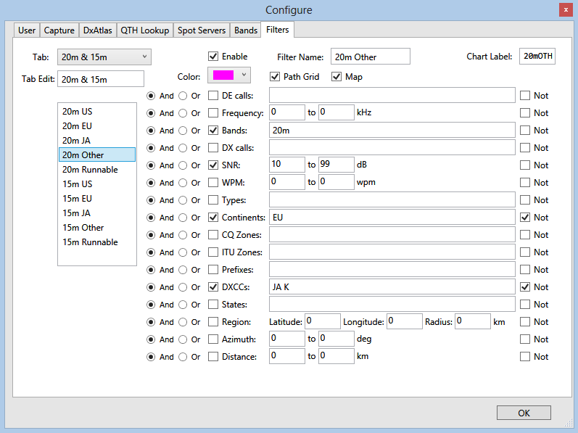Uncheck Not for Continents row
The image size is (578, 433).
pos(525,218)
